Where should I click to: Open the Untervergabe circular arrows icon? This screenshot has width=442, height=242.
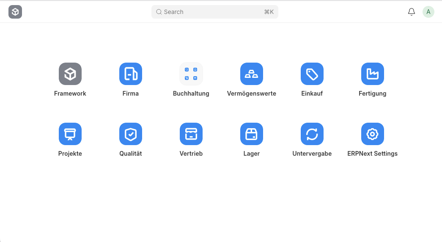(x=312, y=134)
